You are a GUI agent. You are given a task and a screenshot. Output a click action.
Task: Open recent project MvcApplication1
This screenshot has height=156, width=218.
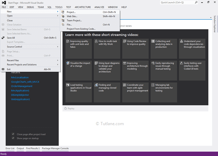coord(20,90)
